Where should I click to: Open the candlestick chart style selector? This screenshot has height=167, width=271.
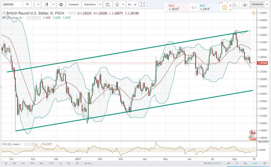[46, 4]
